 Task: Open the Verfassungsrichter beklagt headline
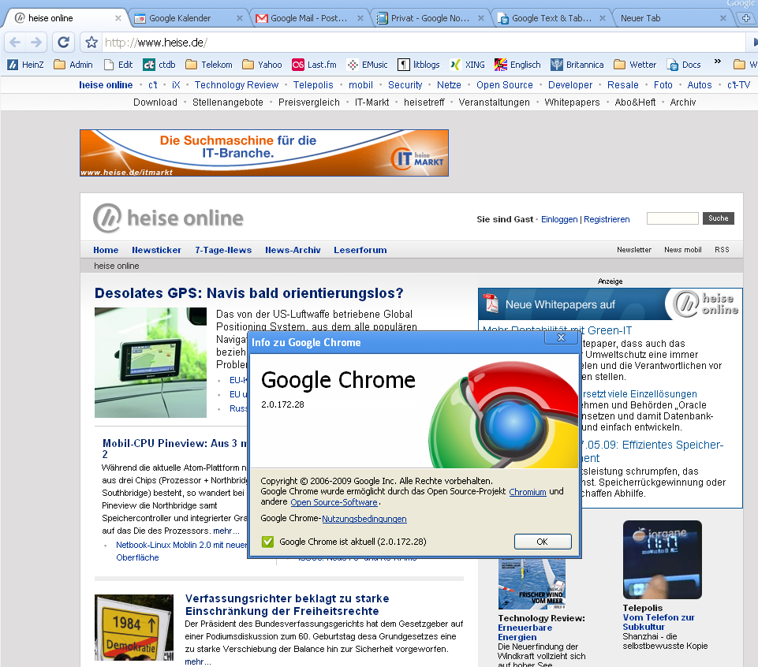[287, 605]
